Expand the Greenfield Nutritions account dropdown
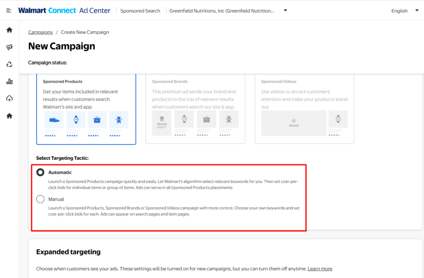The image size is (424, 278). (x=285, y=10)
